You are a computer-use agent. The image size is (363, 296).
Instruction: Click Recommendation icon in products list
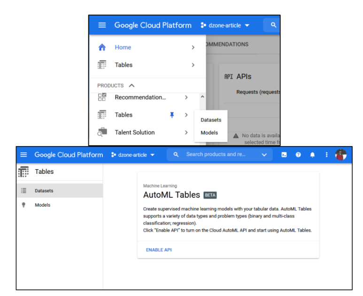click(x=102, y=97)
